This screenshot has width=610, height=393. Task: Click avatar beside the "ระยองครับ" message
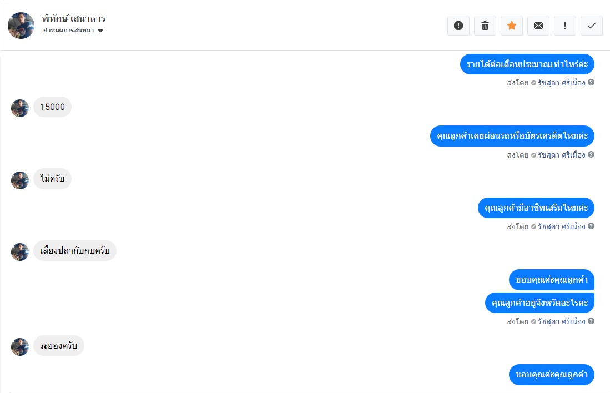tap(20, 347)
